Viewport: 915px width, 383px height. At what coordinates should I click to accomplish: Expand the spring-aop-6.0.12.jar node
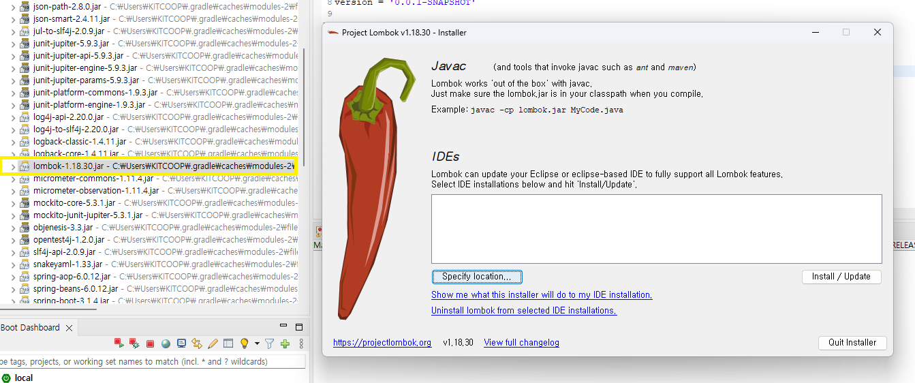(x=12, y=277)
